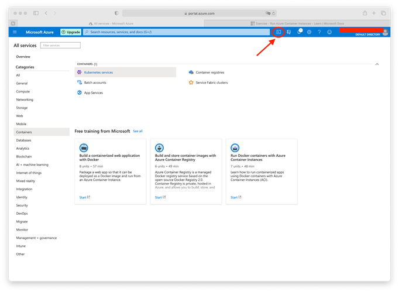Select the Networking category
Image resolution: width=399 pixels, height=292 pixels.
25,99
